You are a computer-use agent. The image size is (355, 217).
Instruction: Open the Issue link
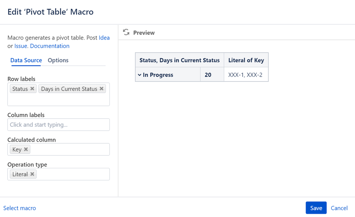21,46
